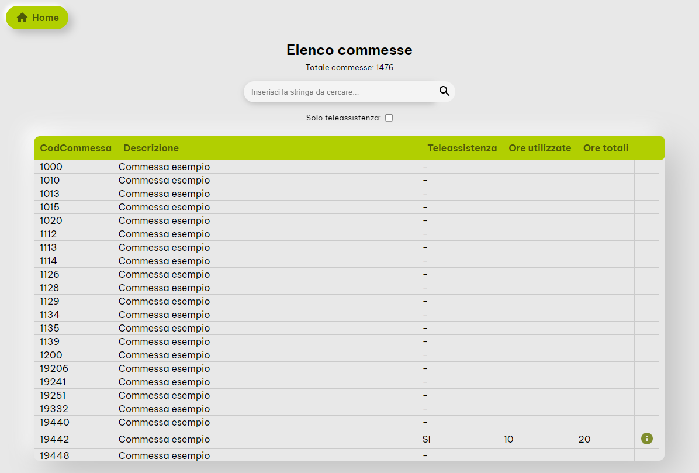Sort by the CodCommessa column header
Viewport: 699px width, 473px height.
[x=75, y=148]
